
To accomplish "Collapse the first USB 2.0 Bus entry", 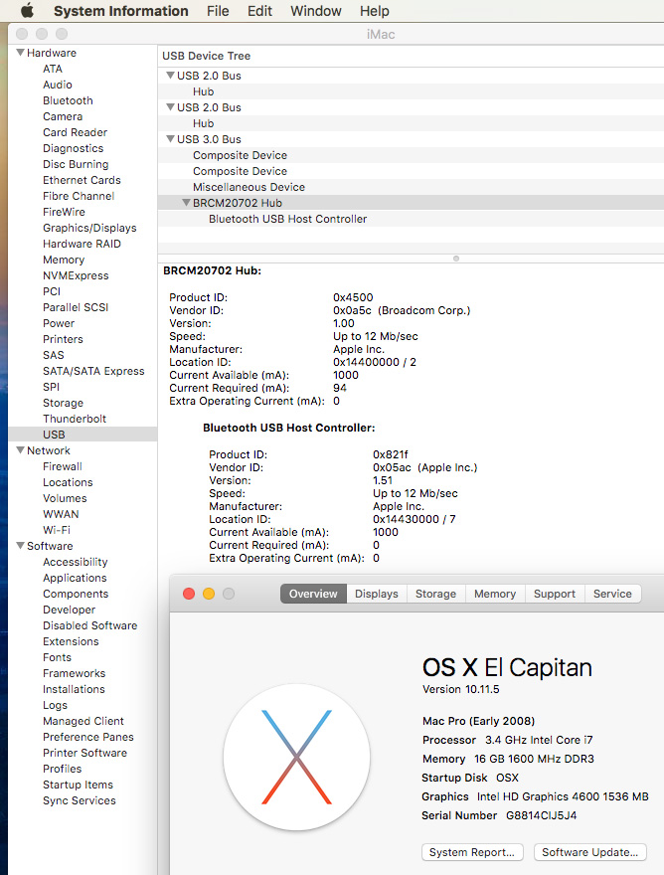I will tap(171, 76).
